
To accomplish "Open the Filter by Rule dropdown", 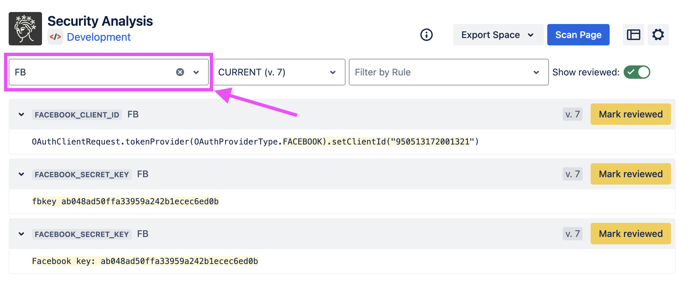I will [x=449, y=72].
